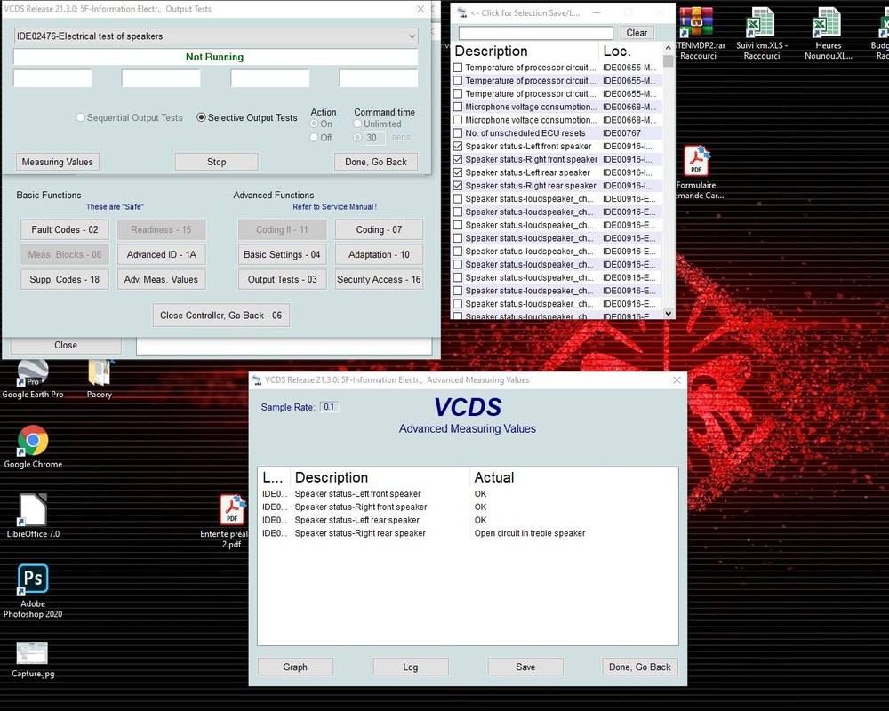Select the Right rear speaker status row
This screenshot has height=711, width=889.
(x=360, y=533)
